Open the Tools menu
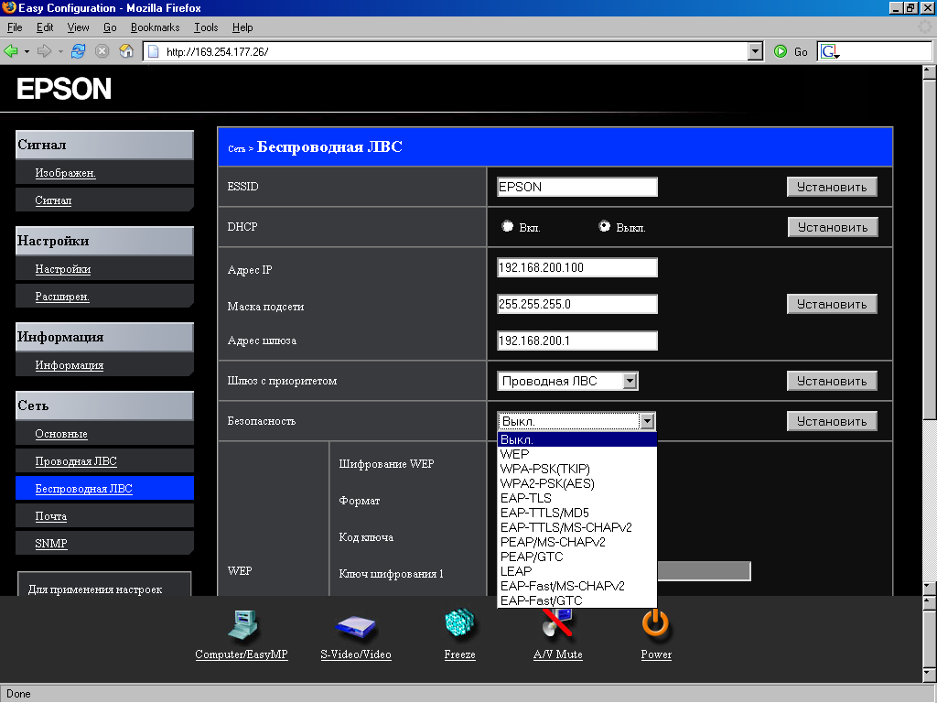 click(206, 27)
